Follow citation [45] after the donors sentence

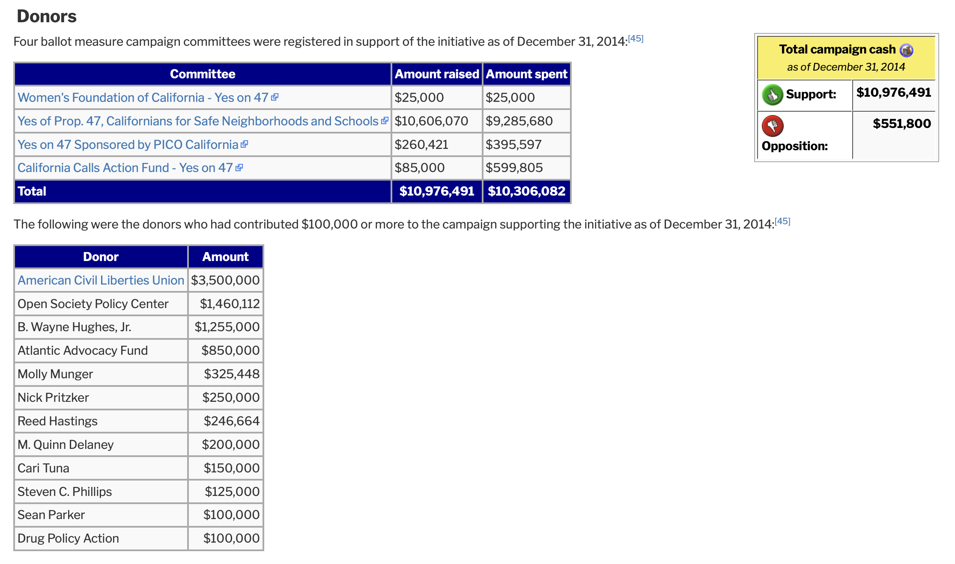tap(782, 221)
